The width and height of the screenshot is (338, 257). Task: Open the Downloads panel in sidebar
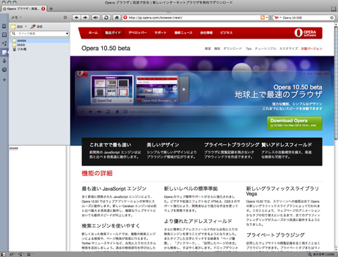click(x=4, y=61)
